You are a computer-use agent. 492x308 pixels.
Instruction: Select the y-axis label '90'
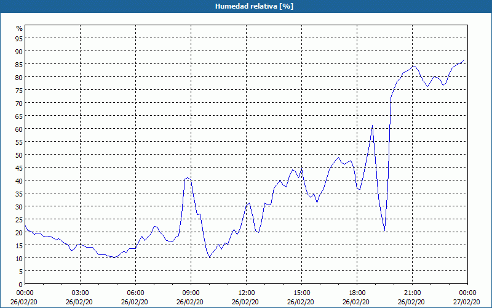[x=19, y=51]
